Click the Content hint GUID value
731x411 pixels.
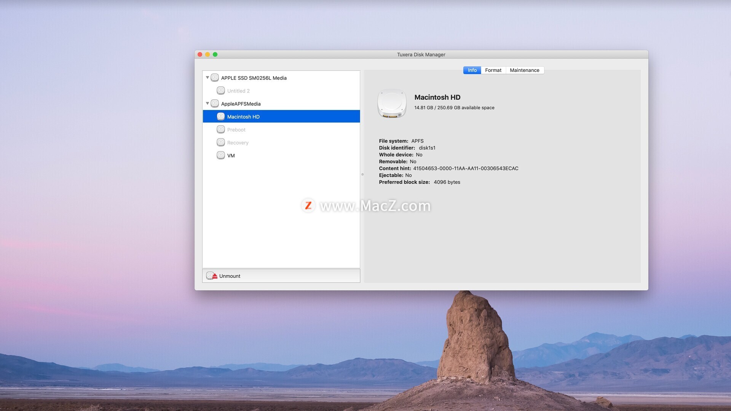pyautogui.click(x=466, y=168)
